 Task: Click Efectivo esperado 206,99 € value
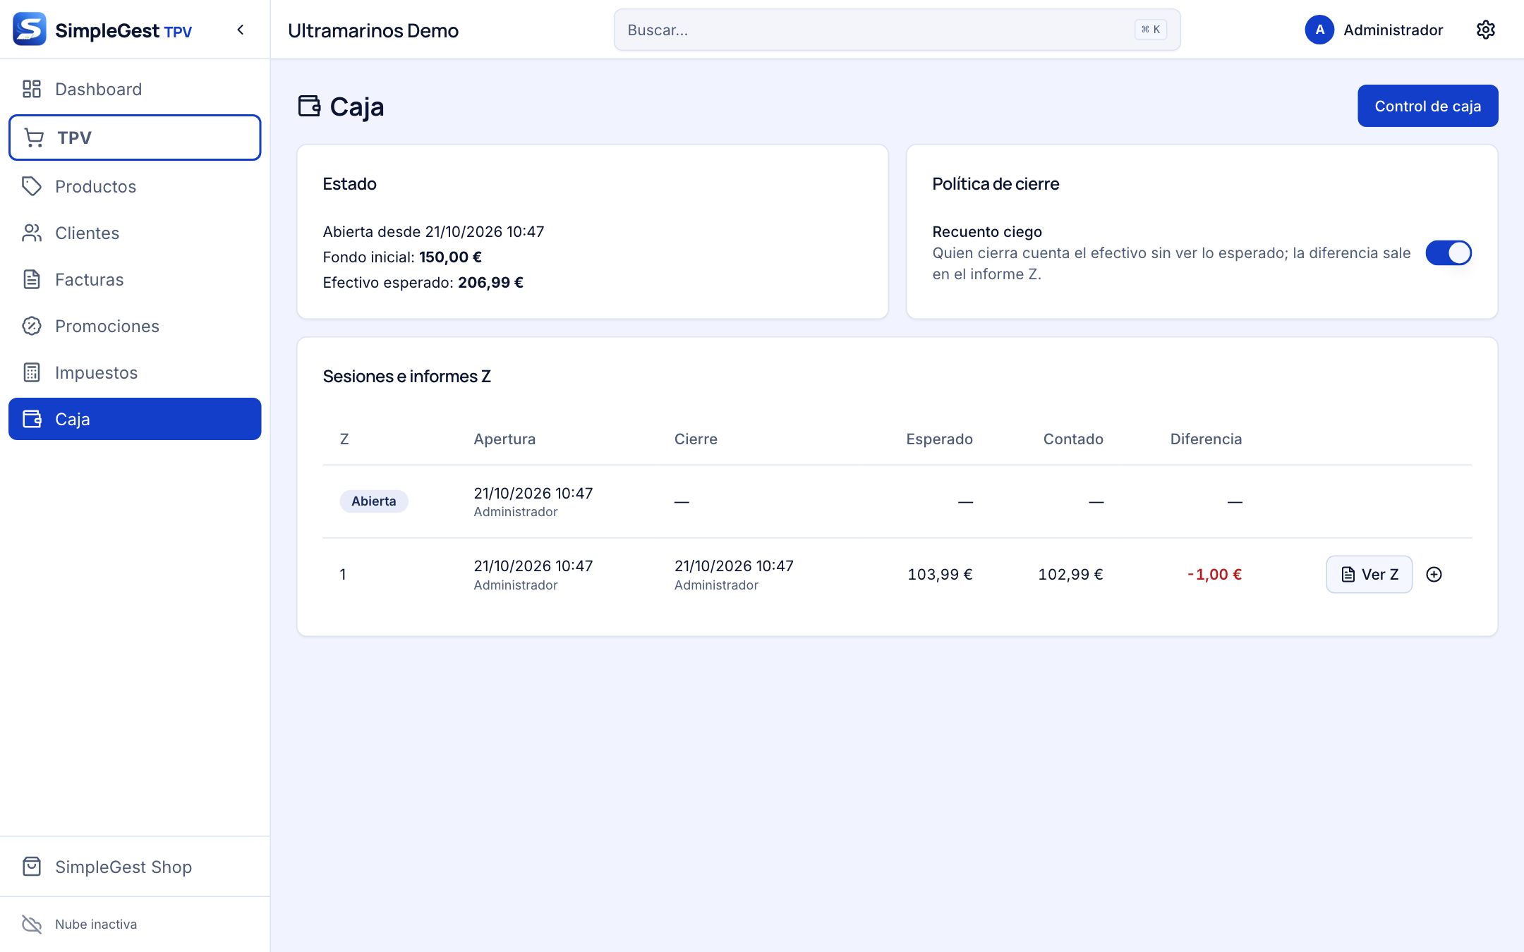[x=490, y=282]
